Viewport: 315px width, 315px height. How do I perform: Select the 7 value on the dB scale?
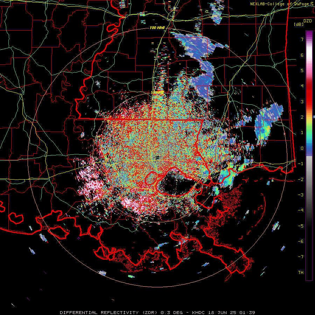[302, 39]
